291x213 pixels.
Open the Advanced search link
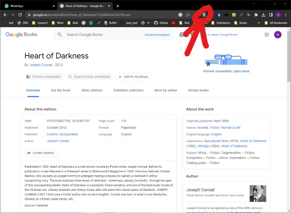[157, 35]
